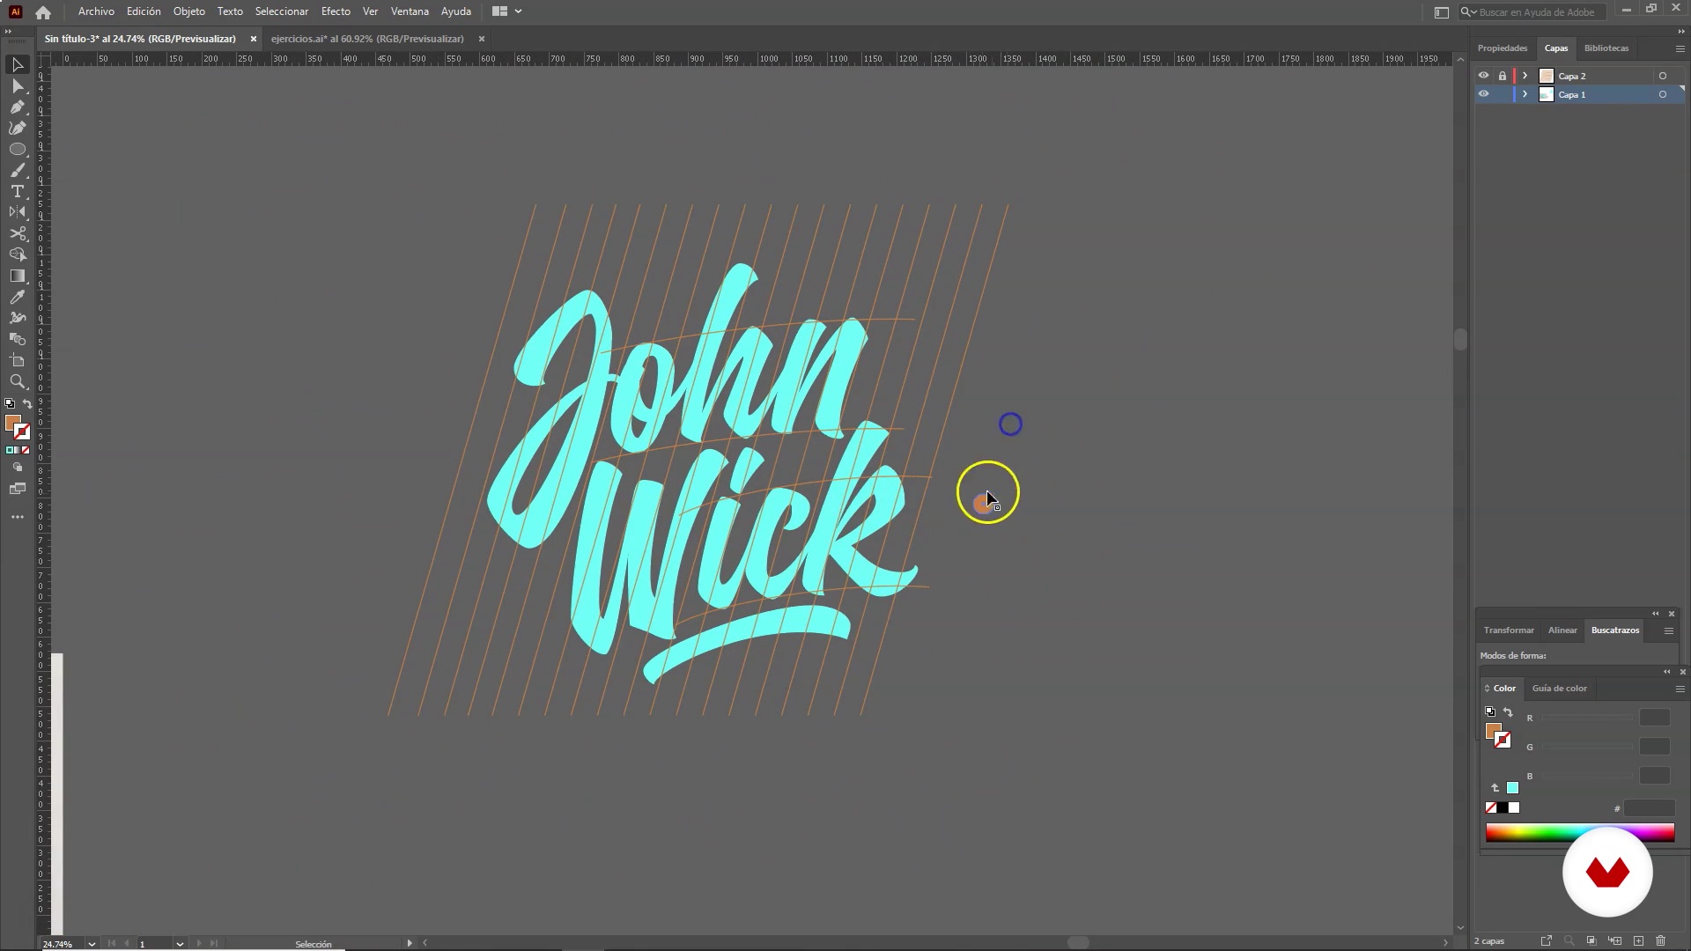Switch to Alinear panel tab

coord(1562,630)
